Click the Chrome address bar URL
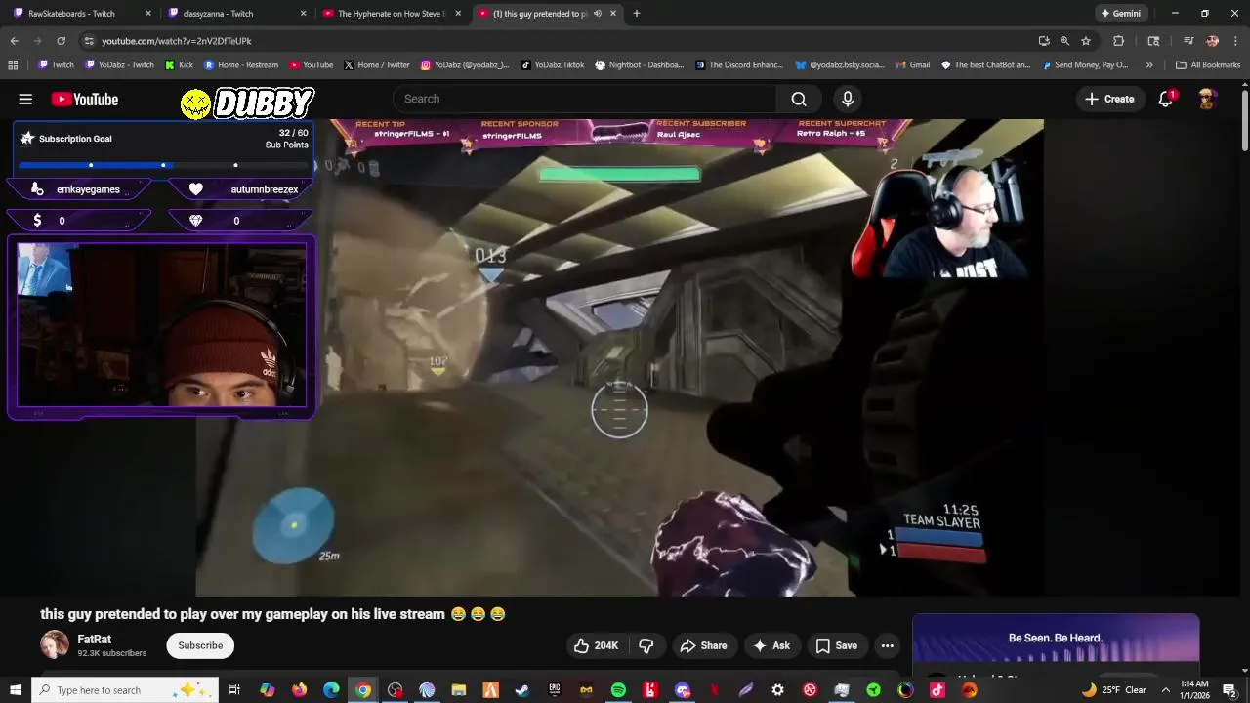Screen dimensions: 1250x703 click(x=177, y=41)
